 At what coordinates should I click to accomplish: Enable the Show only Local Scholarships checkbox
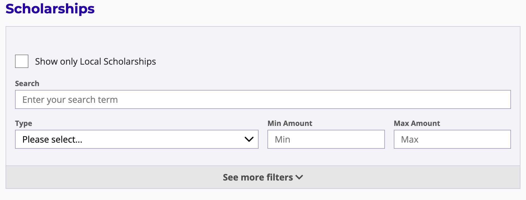(x=22, y=61)
